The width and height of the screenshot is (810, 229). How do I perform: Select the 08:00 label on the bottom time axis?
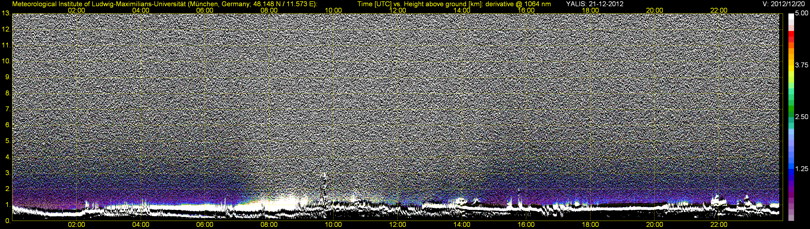coord(269,225)
